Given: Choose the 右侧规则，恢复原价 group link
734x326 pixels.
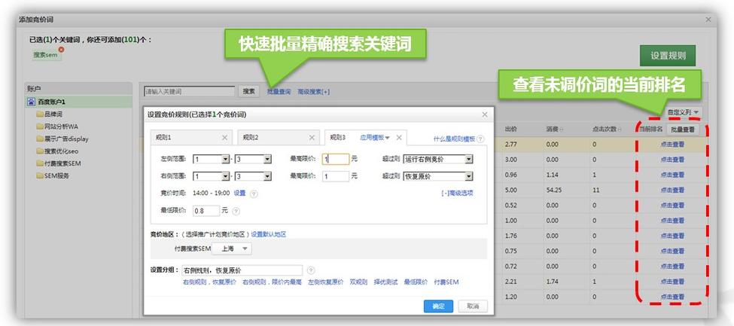Looking at the screenshot, I should pos(209,282).
